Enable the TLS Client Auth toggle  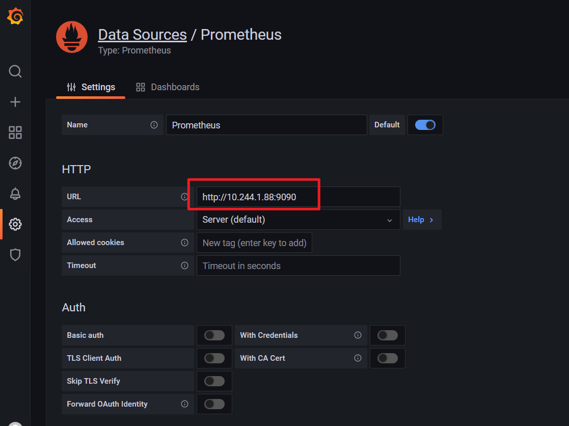[214, 358]
